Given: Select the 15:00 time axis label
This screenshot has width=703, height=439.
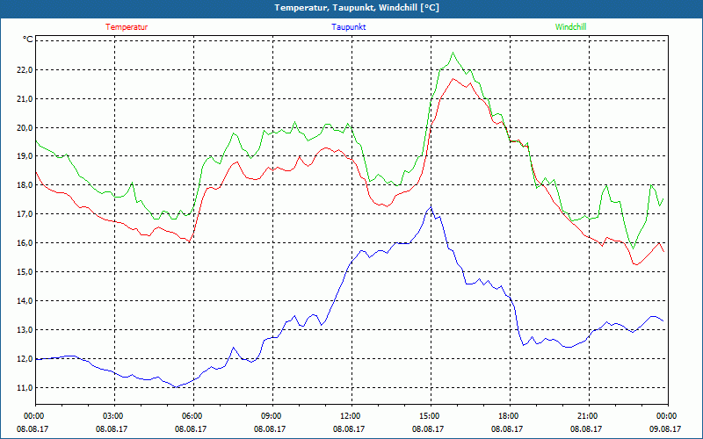Looking at the screenshot, I should pos(430,416).
